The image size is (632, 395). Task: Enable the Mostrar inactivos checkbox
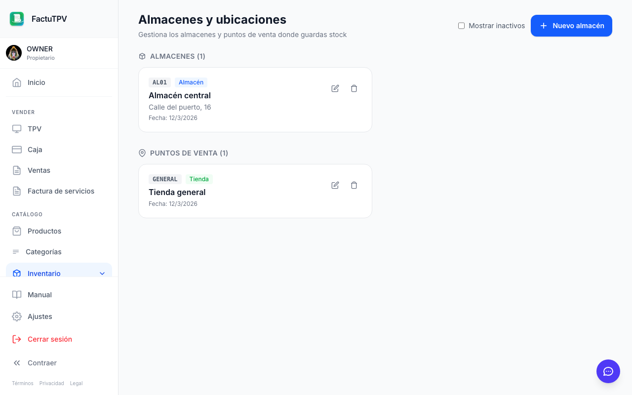[x=461, y=26]
